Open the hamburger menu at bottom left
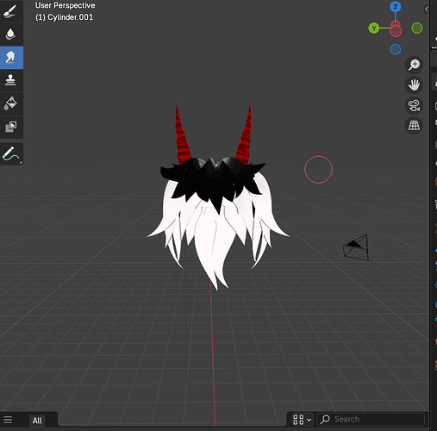The width and height of the screenshot is (437, 431). point(8,420)
